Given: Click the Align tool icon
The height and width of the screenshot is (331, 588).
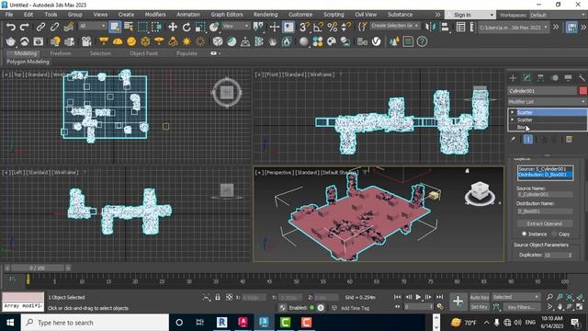Looking at the screenshot, I should pos(445,27).
